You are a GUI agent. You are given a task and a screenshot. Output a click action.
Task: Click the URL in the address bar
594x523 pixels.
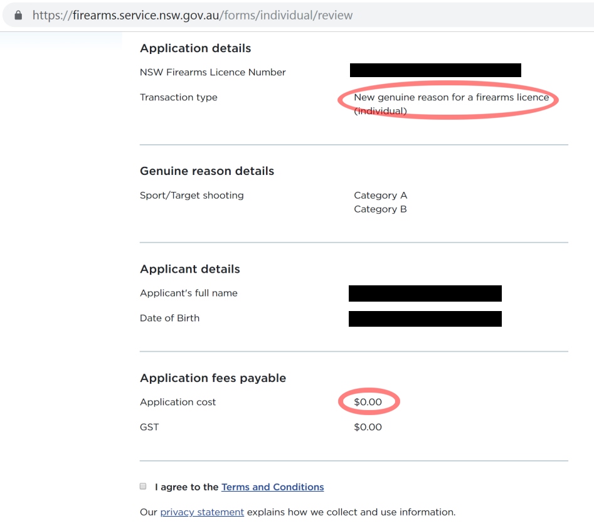coord(193,15)
